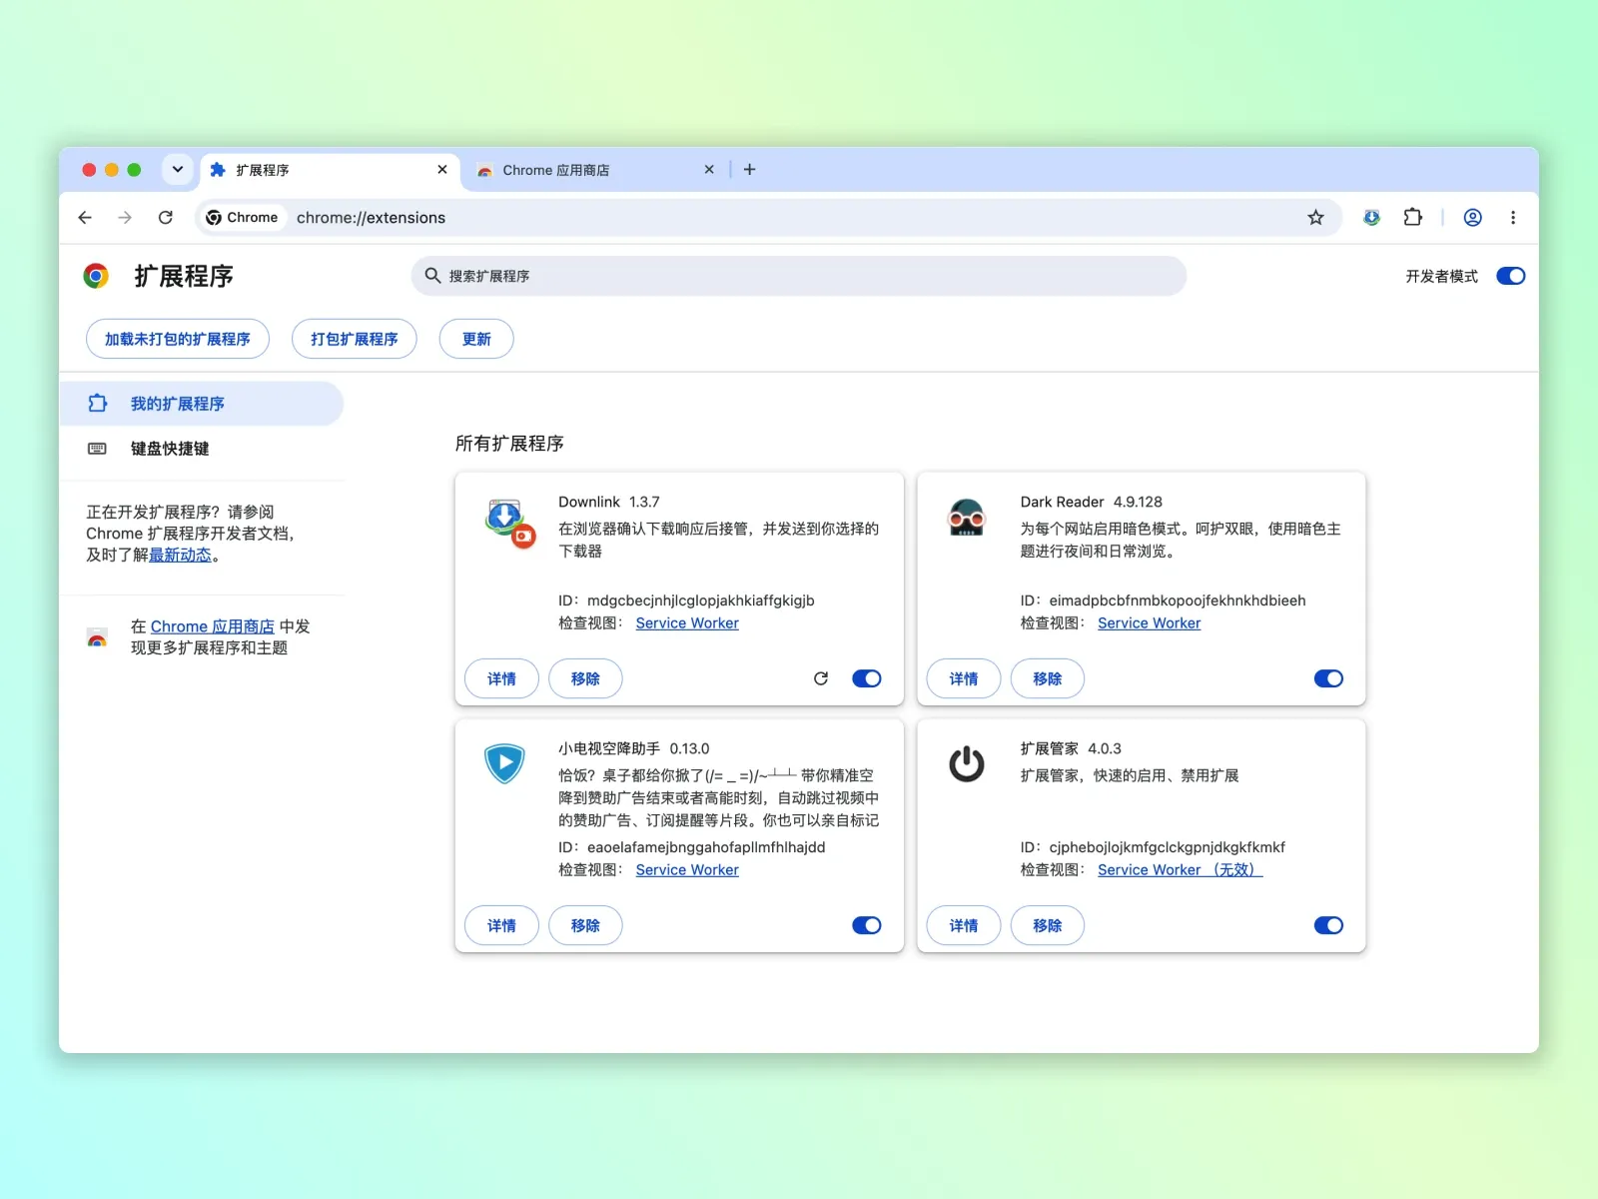1598x1199 pixels.
Task: Open 键盘快捷键 in the sidebar
Action: [201, 449]
